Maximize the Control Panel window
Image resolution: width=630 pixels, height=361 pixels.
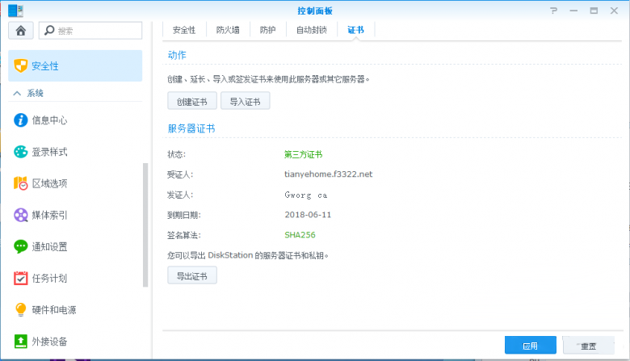(x=594, y=10)
